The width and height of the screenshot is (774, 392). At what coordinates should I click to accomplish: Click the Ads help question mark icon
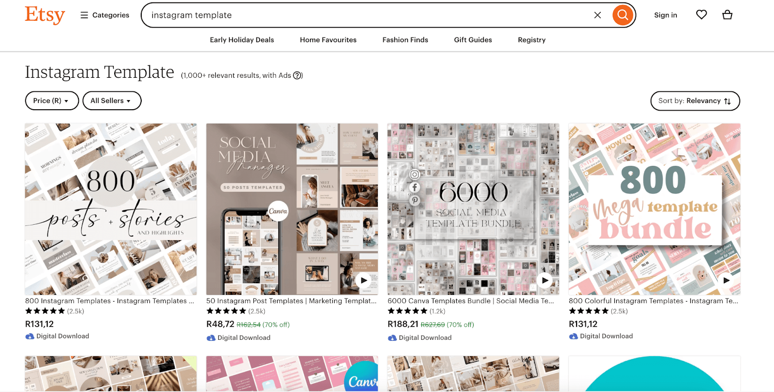coord(298,75)
